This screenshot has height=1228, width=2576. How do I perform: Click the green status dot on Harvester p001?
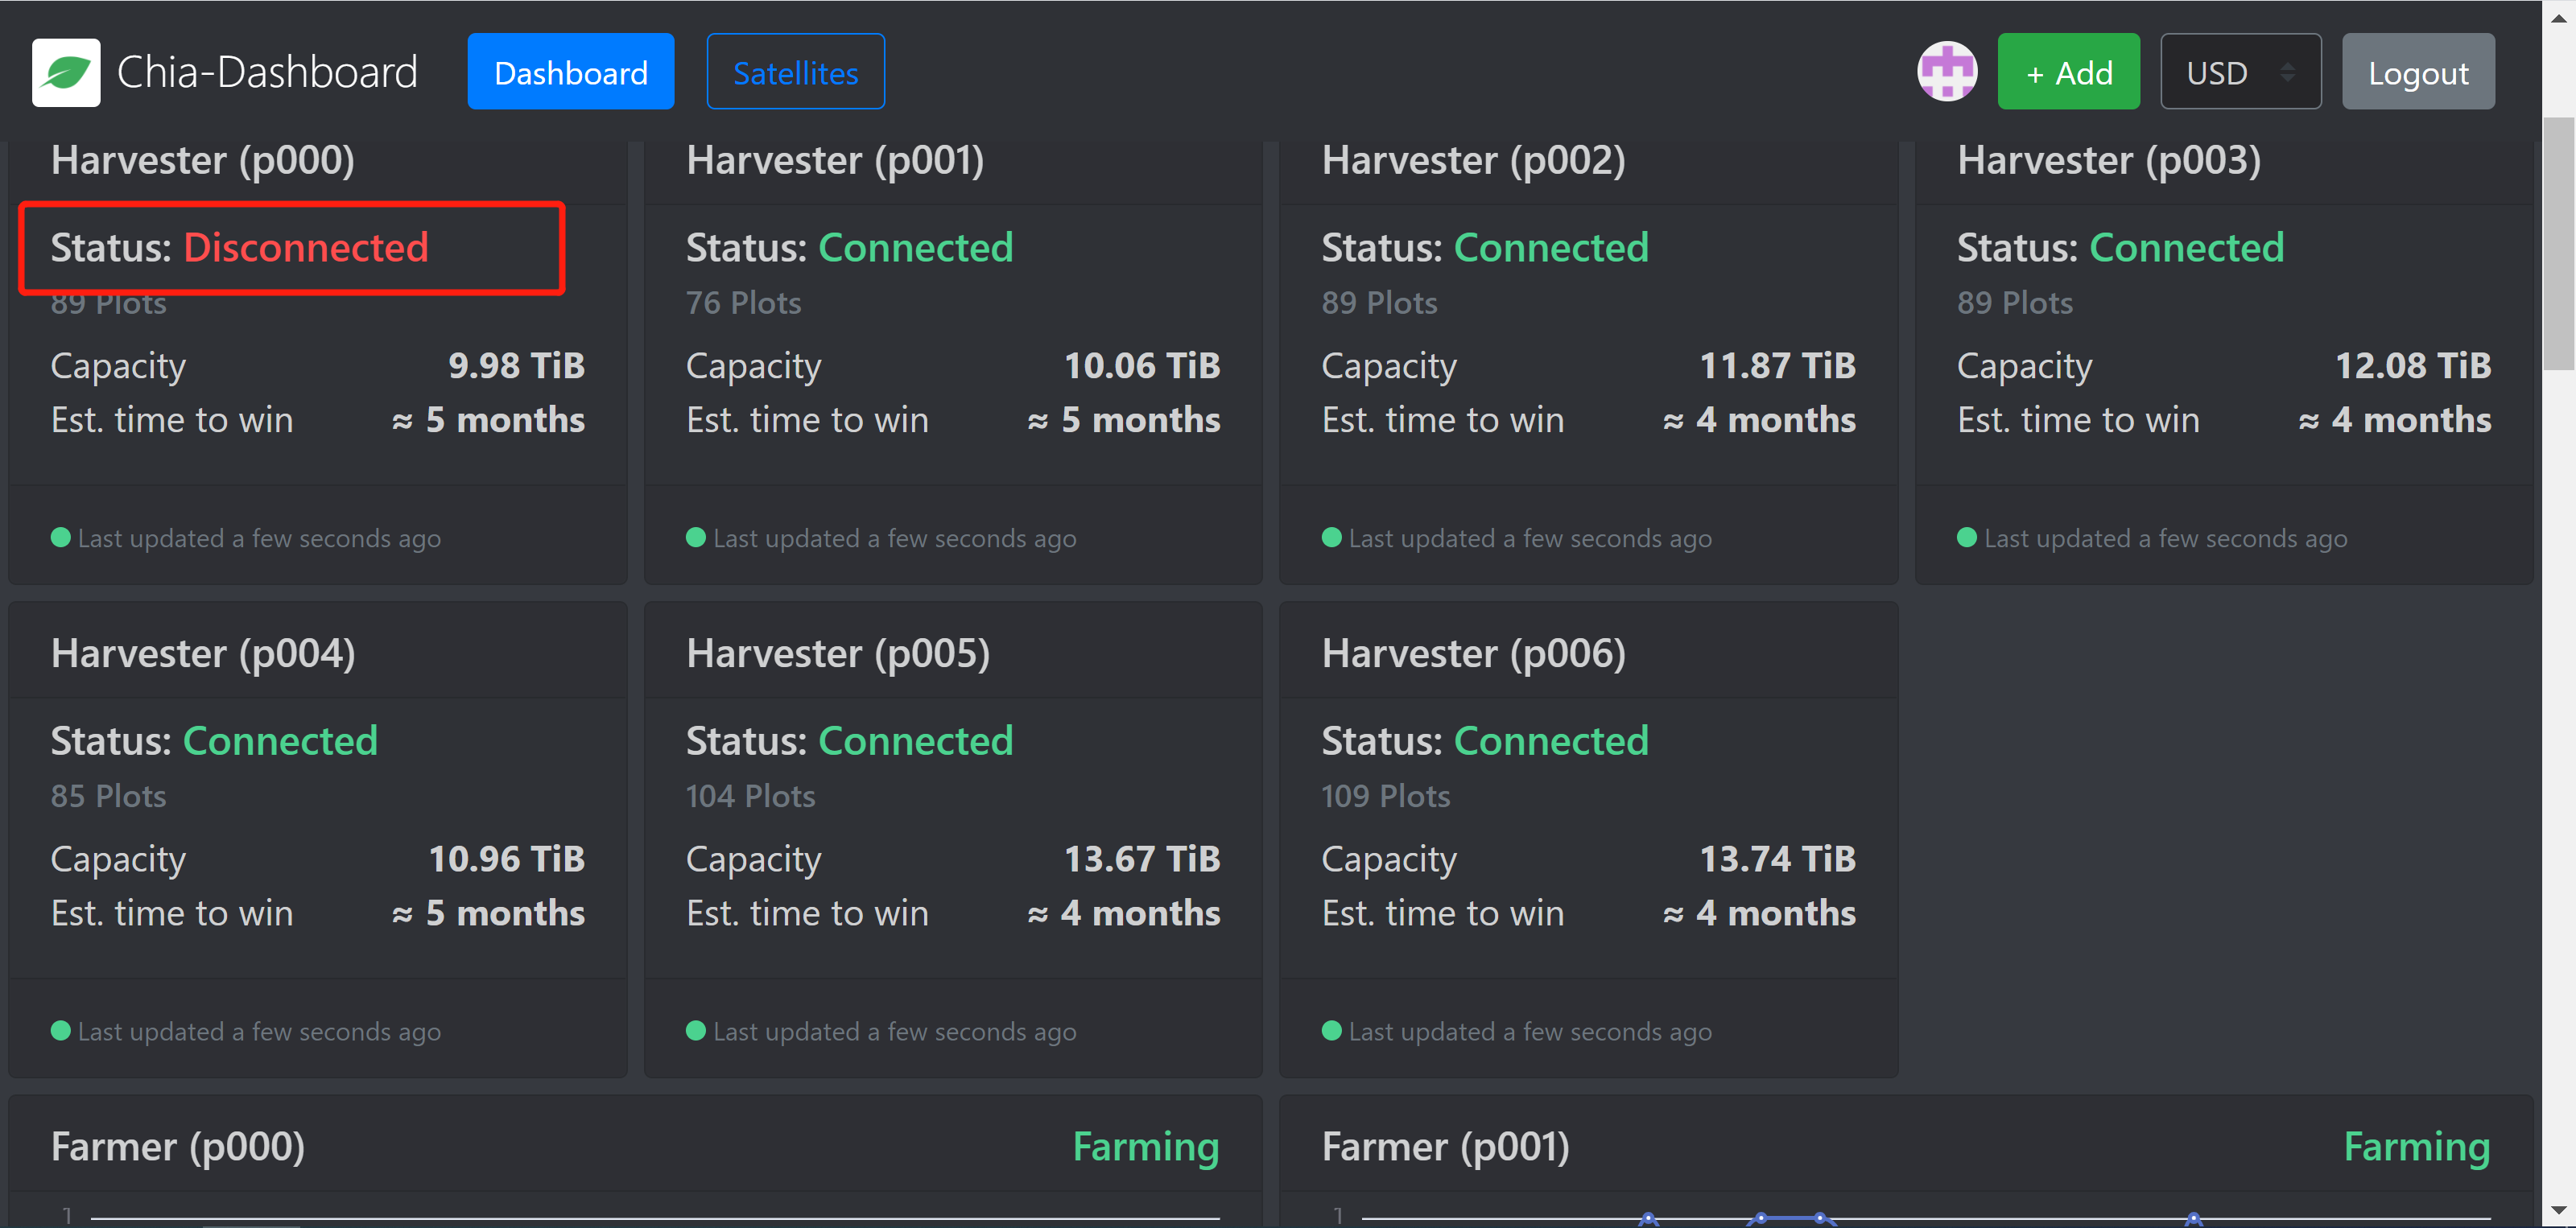pos(697,538)
